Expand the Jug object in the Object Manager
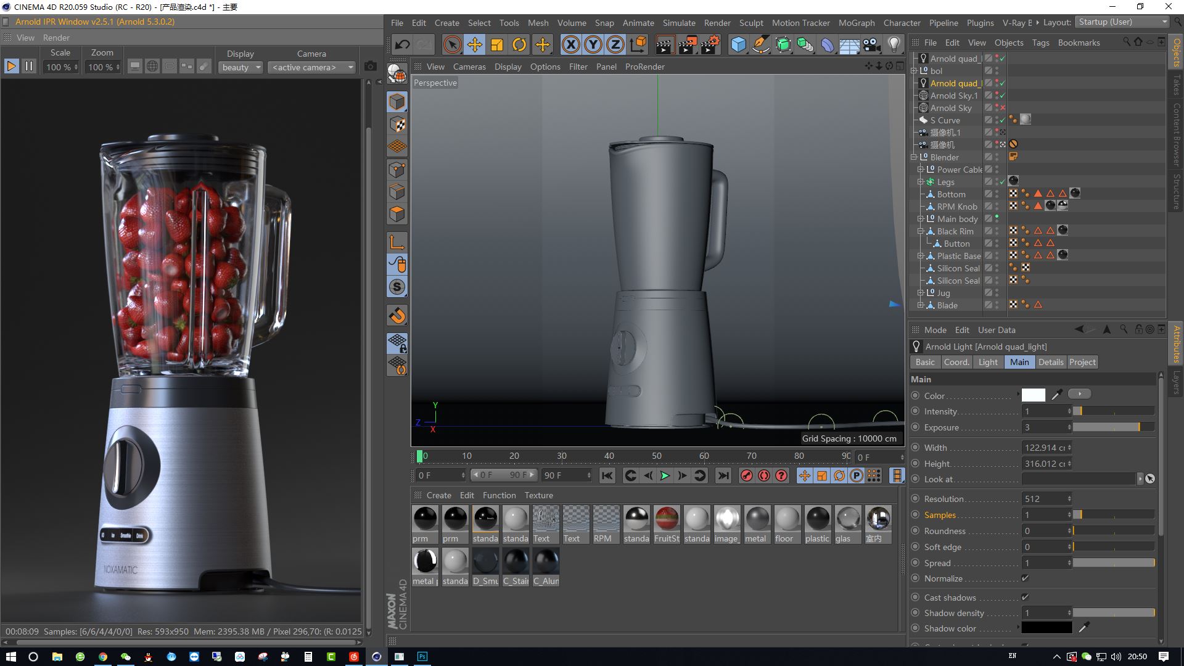Viewport: 1184px width, 666px height. click(921, 293)
